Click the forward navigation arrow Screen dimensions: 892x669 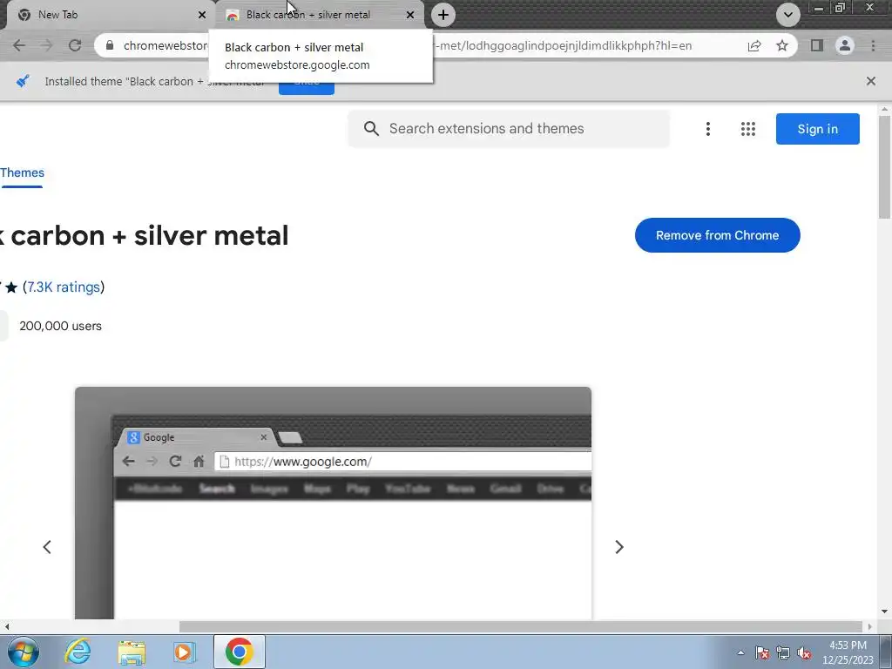[47, 45]
